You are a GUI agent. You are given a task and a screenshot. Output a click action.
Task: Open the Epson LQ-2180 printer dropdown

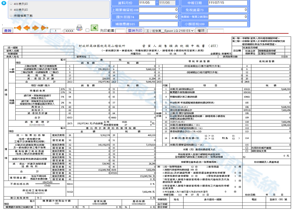170,31
